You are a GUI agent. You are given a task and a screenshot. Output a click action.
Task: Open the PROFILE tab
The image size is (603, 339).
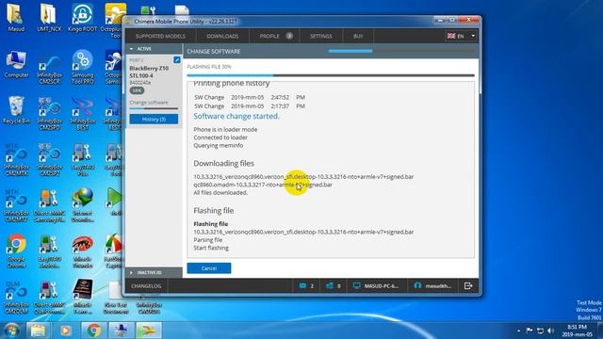point(274,36)
